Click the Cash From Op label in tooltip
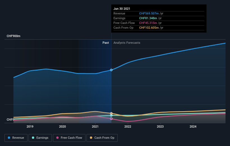This screenshot has height=146, width=230. coord(123,28)
